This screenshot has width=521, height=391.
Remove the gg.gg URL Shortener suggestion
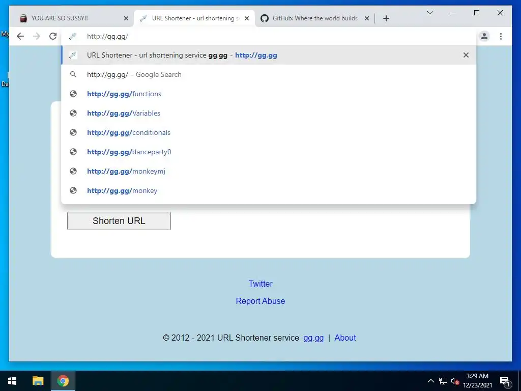pyautogui.click(x=466, y=55)
